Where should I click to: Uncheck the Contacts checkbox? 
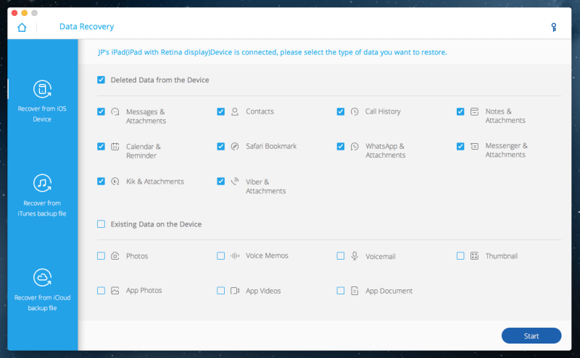pyautogui.click(x=221, y=111)
